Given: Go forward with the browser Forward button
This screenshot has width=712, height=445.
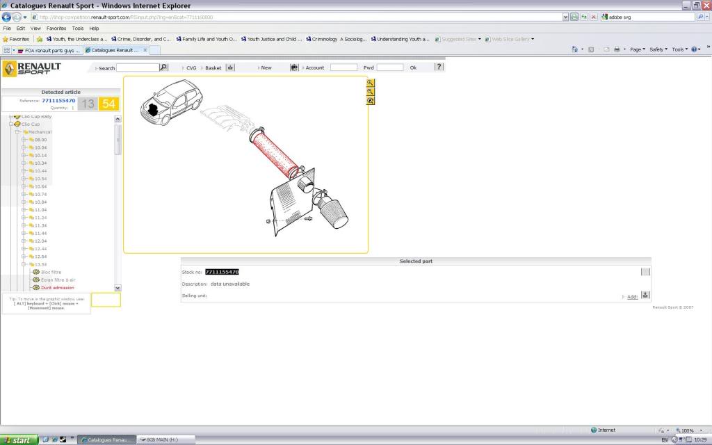Looking at the screenshot, I should (x=17, y=17).
